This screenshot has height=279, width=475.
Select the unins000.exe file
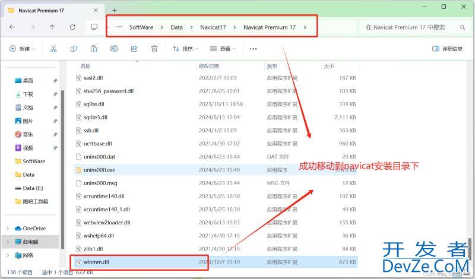(99, 170)
